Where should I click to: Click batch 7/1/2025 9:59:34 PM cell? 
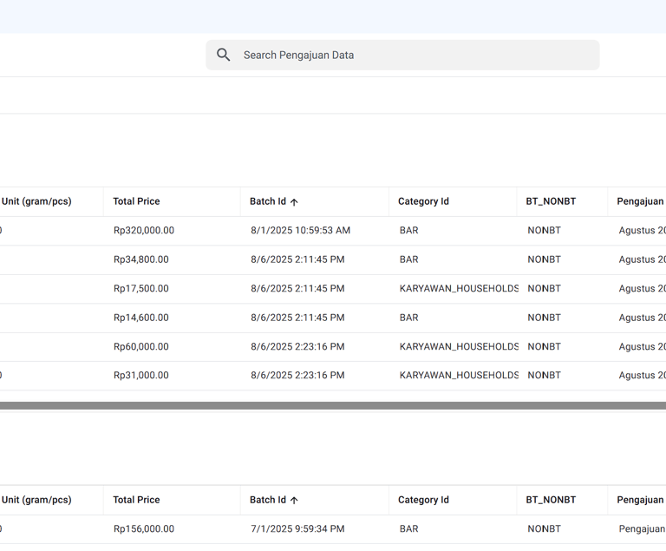297,529
